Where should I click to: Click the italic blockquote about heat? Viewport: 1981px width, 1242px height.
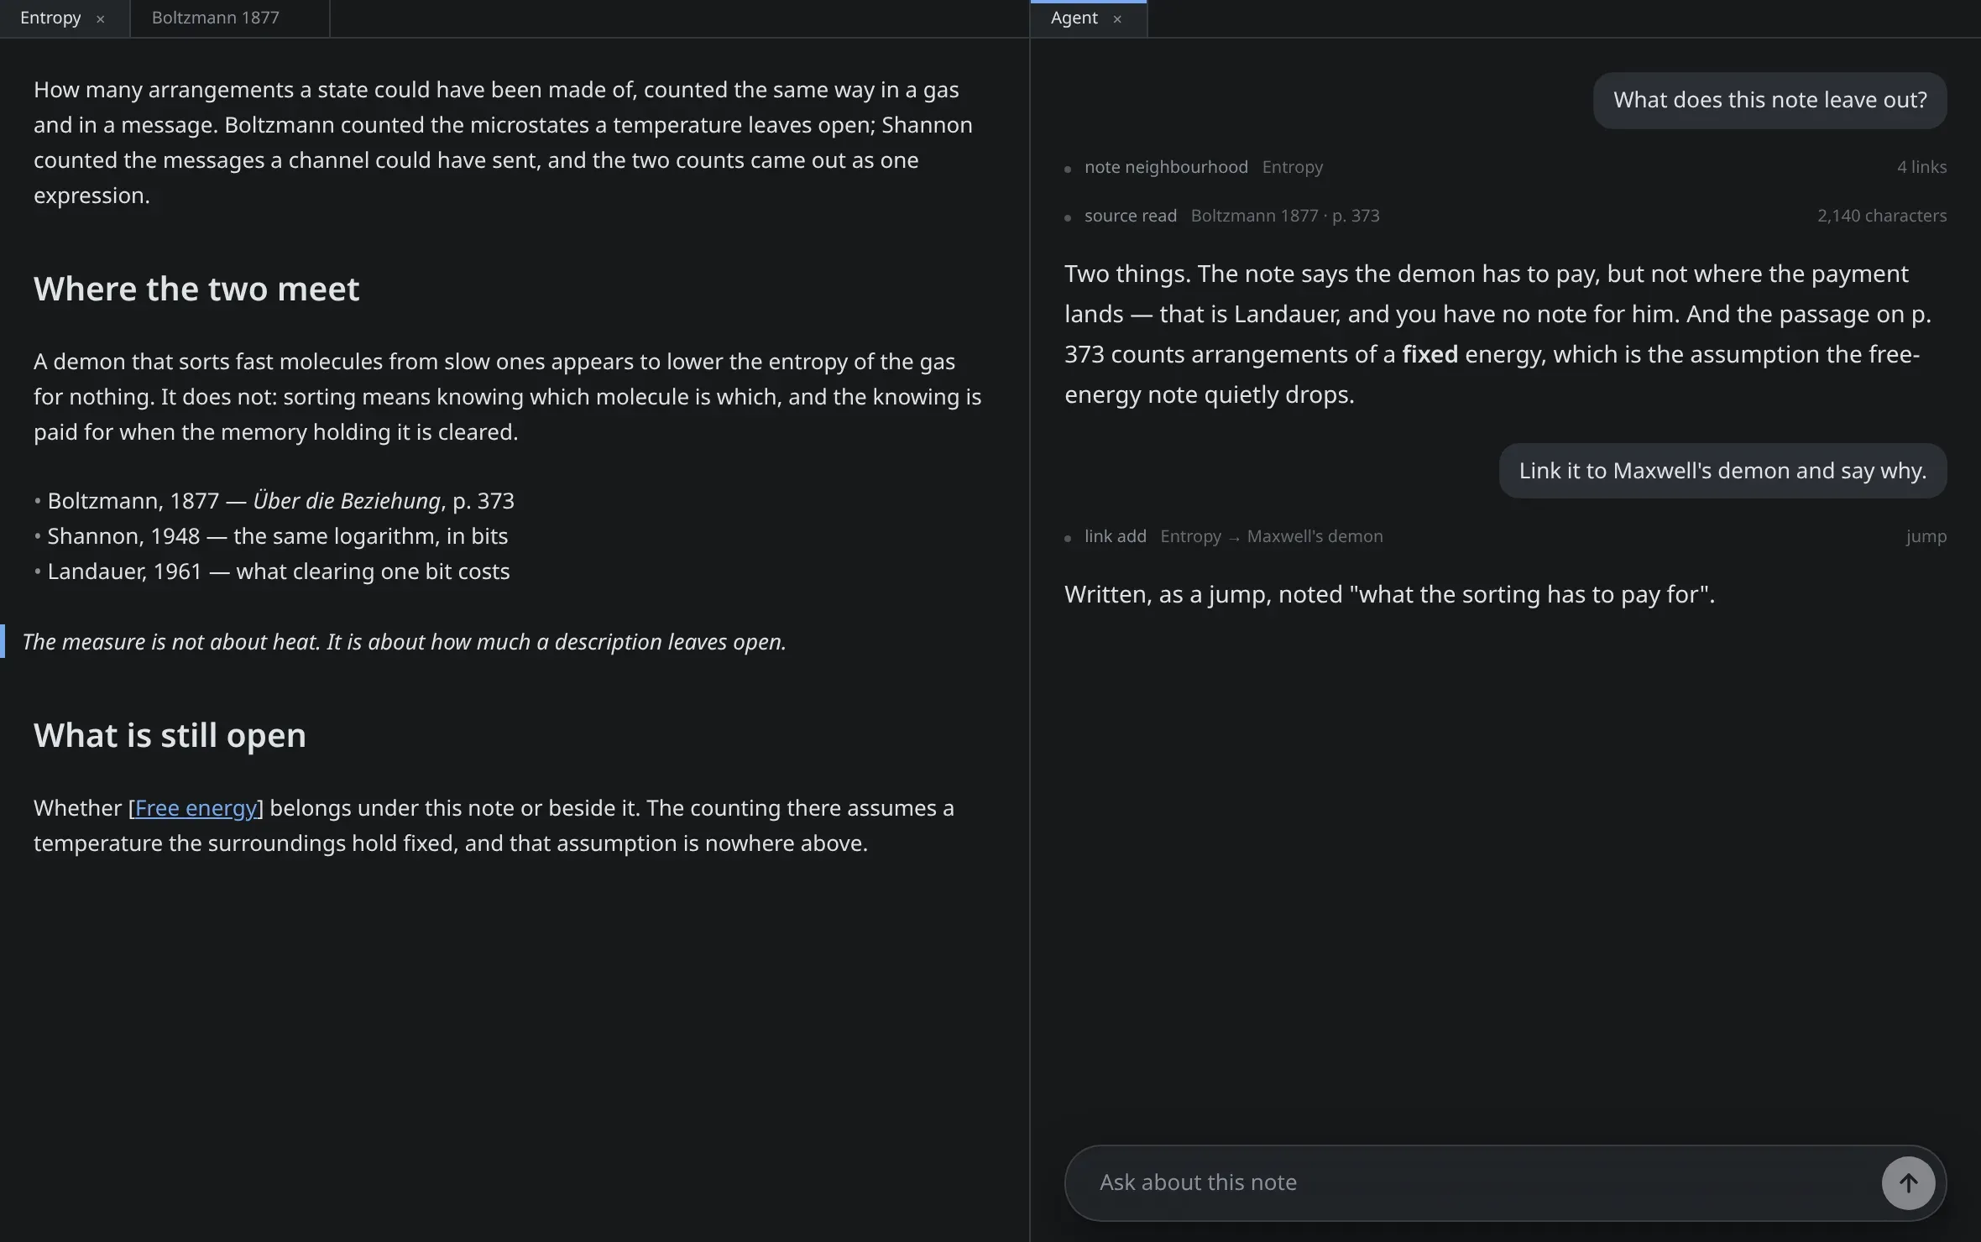click(x=404, y=642)
